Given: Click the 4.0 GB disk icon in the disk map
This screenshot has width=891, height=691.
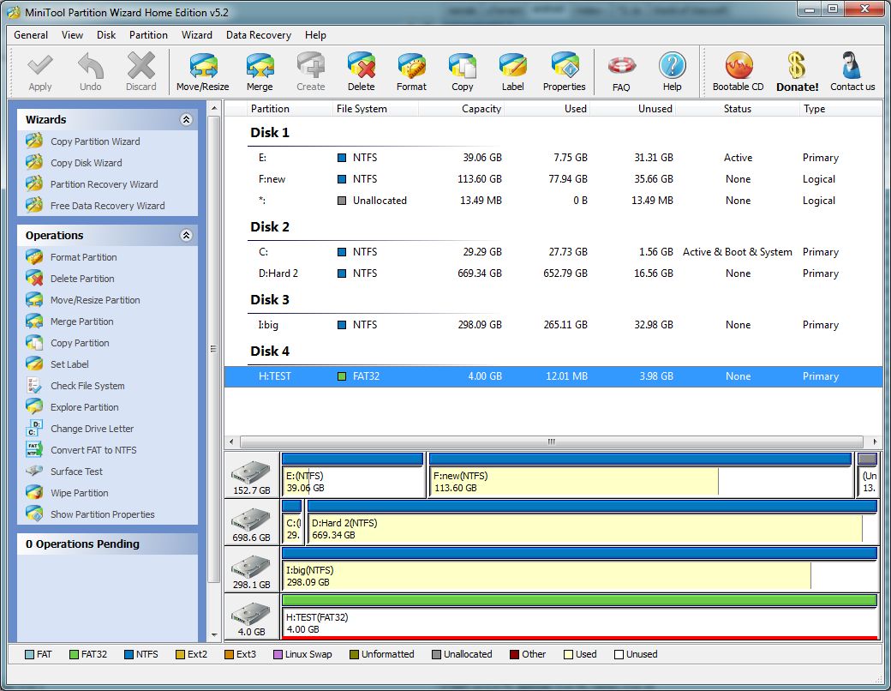Looking at the screenshot, I should (x=251, y=618).
